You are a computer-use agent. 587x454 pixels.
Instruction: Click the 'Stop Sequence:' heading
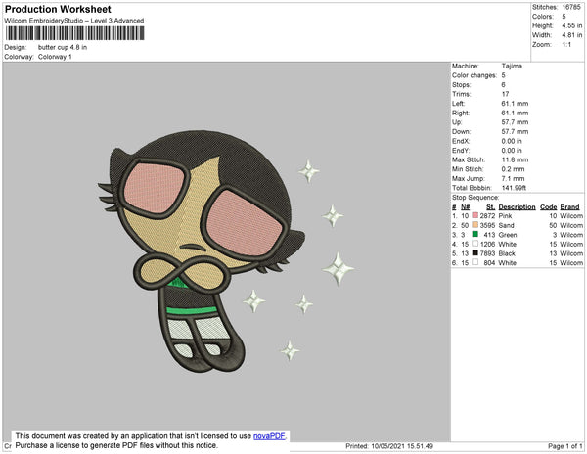475,198
